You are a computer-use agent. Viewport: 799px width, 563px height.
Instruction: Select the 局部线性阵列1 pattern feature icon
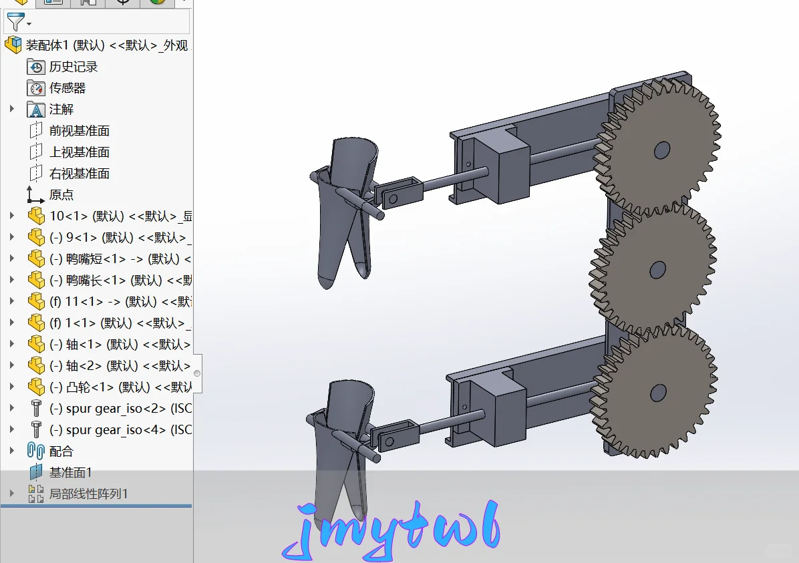(35, 494)
